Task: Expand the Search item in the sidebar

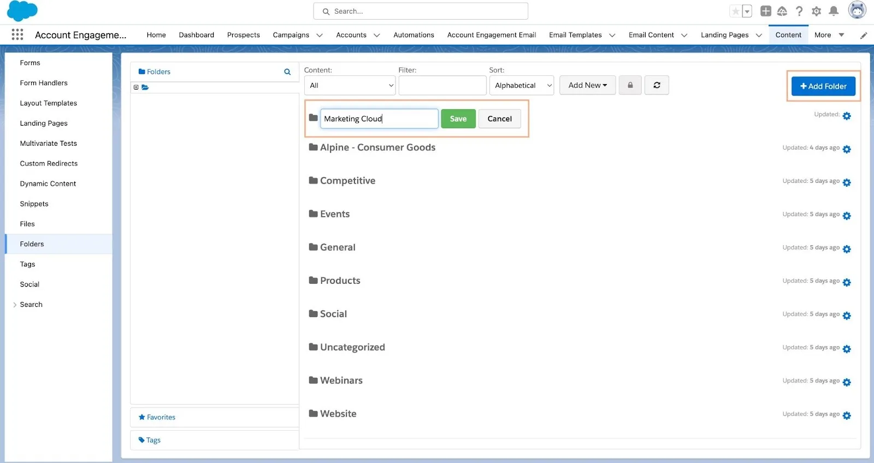Action: pyautogui.click(x=15, y=305)
